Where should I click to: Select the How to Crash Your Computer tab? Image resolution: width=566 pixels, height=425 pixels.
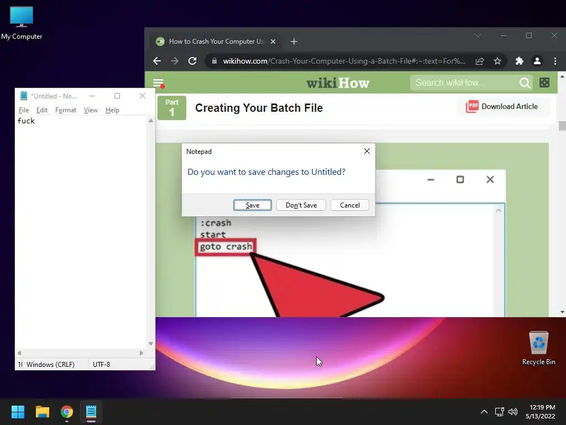click(216, 42)
